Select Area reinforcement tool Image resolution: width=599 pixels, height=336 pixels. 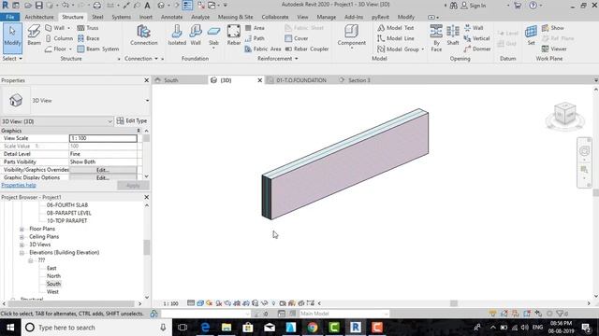[x=255, y=28]
